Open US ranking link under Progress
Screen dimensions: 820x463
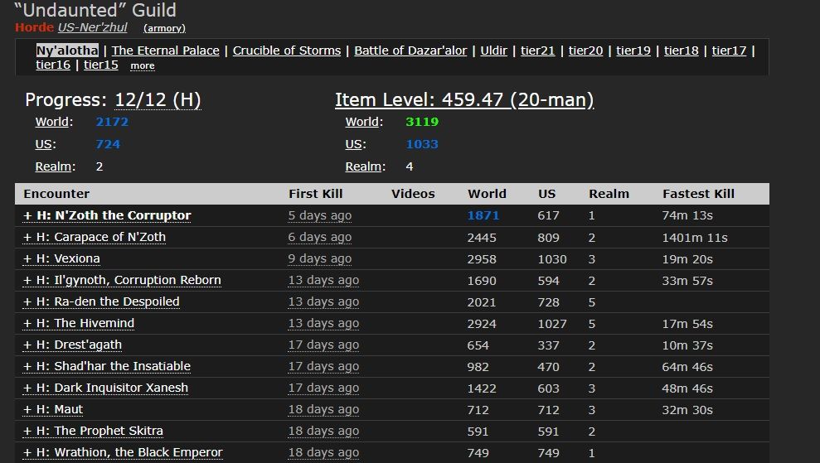[x=44, y=144]
